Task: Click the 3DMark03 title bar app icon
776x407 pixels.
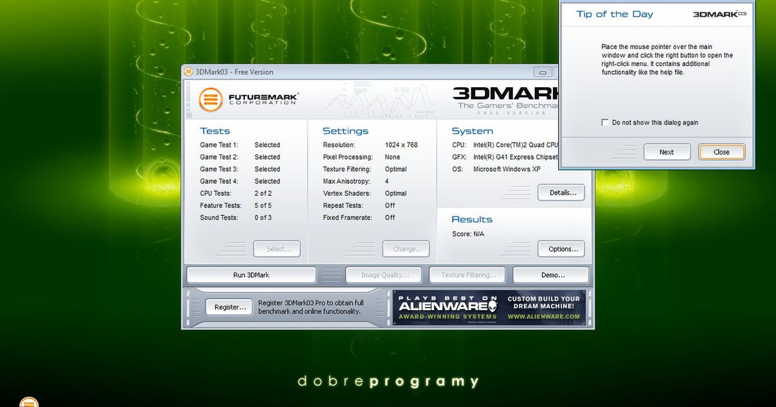Action: 188,72
